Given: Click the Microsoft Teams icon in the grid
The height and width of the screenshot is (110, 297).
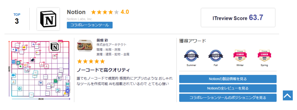Looking at the screenshot, I should tap(33, 44).
